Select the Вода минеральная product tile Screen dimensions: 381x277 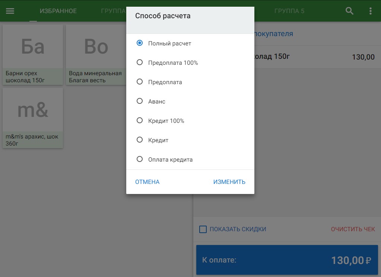pyautogui.click(x=96, y=55)
